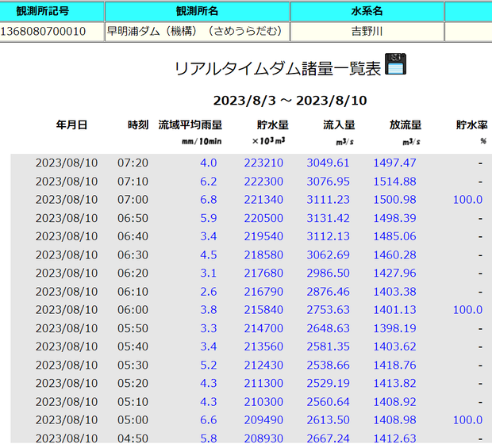492x444 pixels.
Task: Click the 05:30 time cell
Action: 133,365
